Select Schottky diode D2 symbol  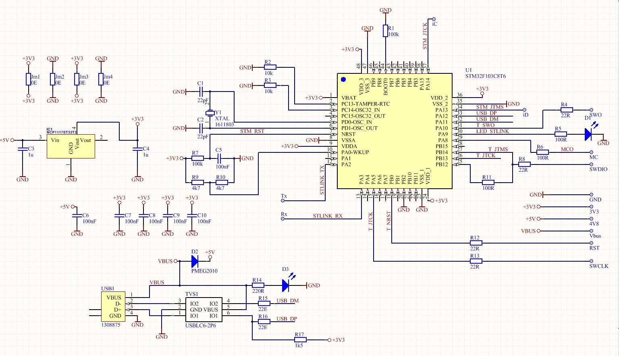(x=195, y=261)
